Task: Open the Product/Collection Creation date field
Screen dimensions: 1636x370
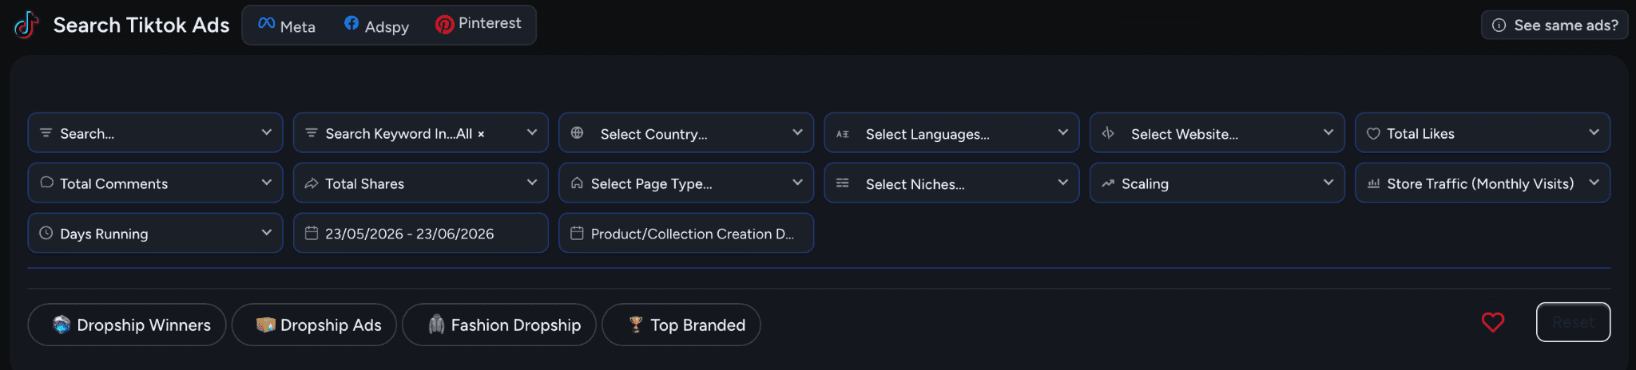Action: 686,233
